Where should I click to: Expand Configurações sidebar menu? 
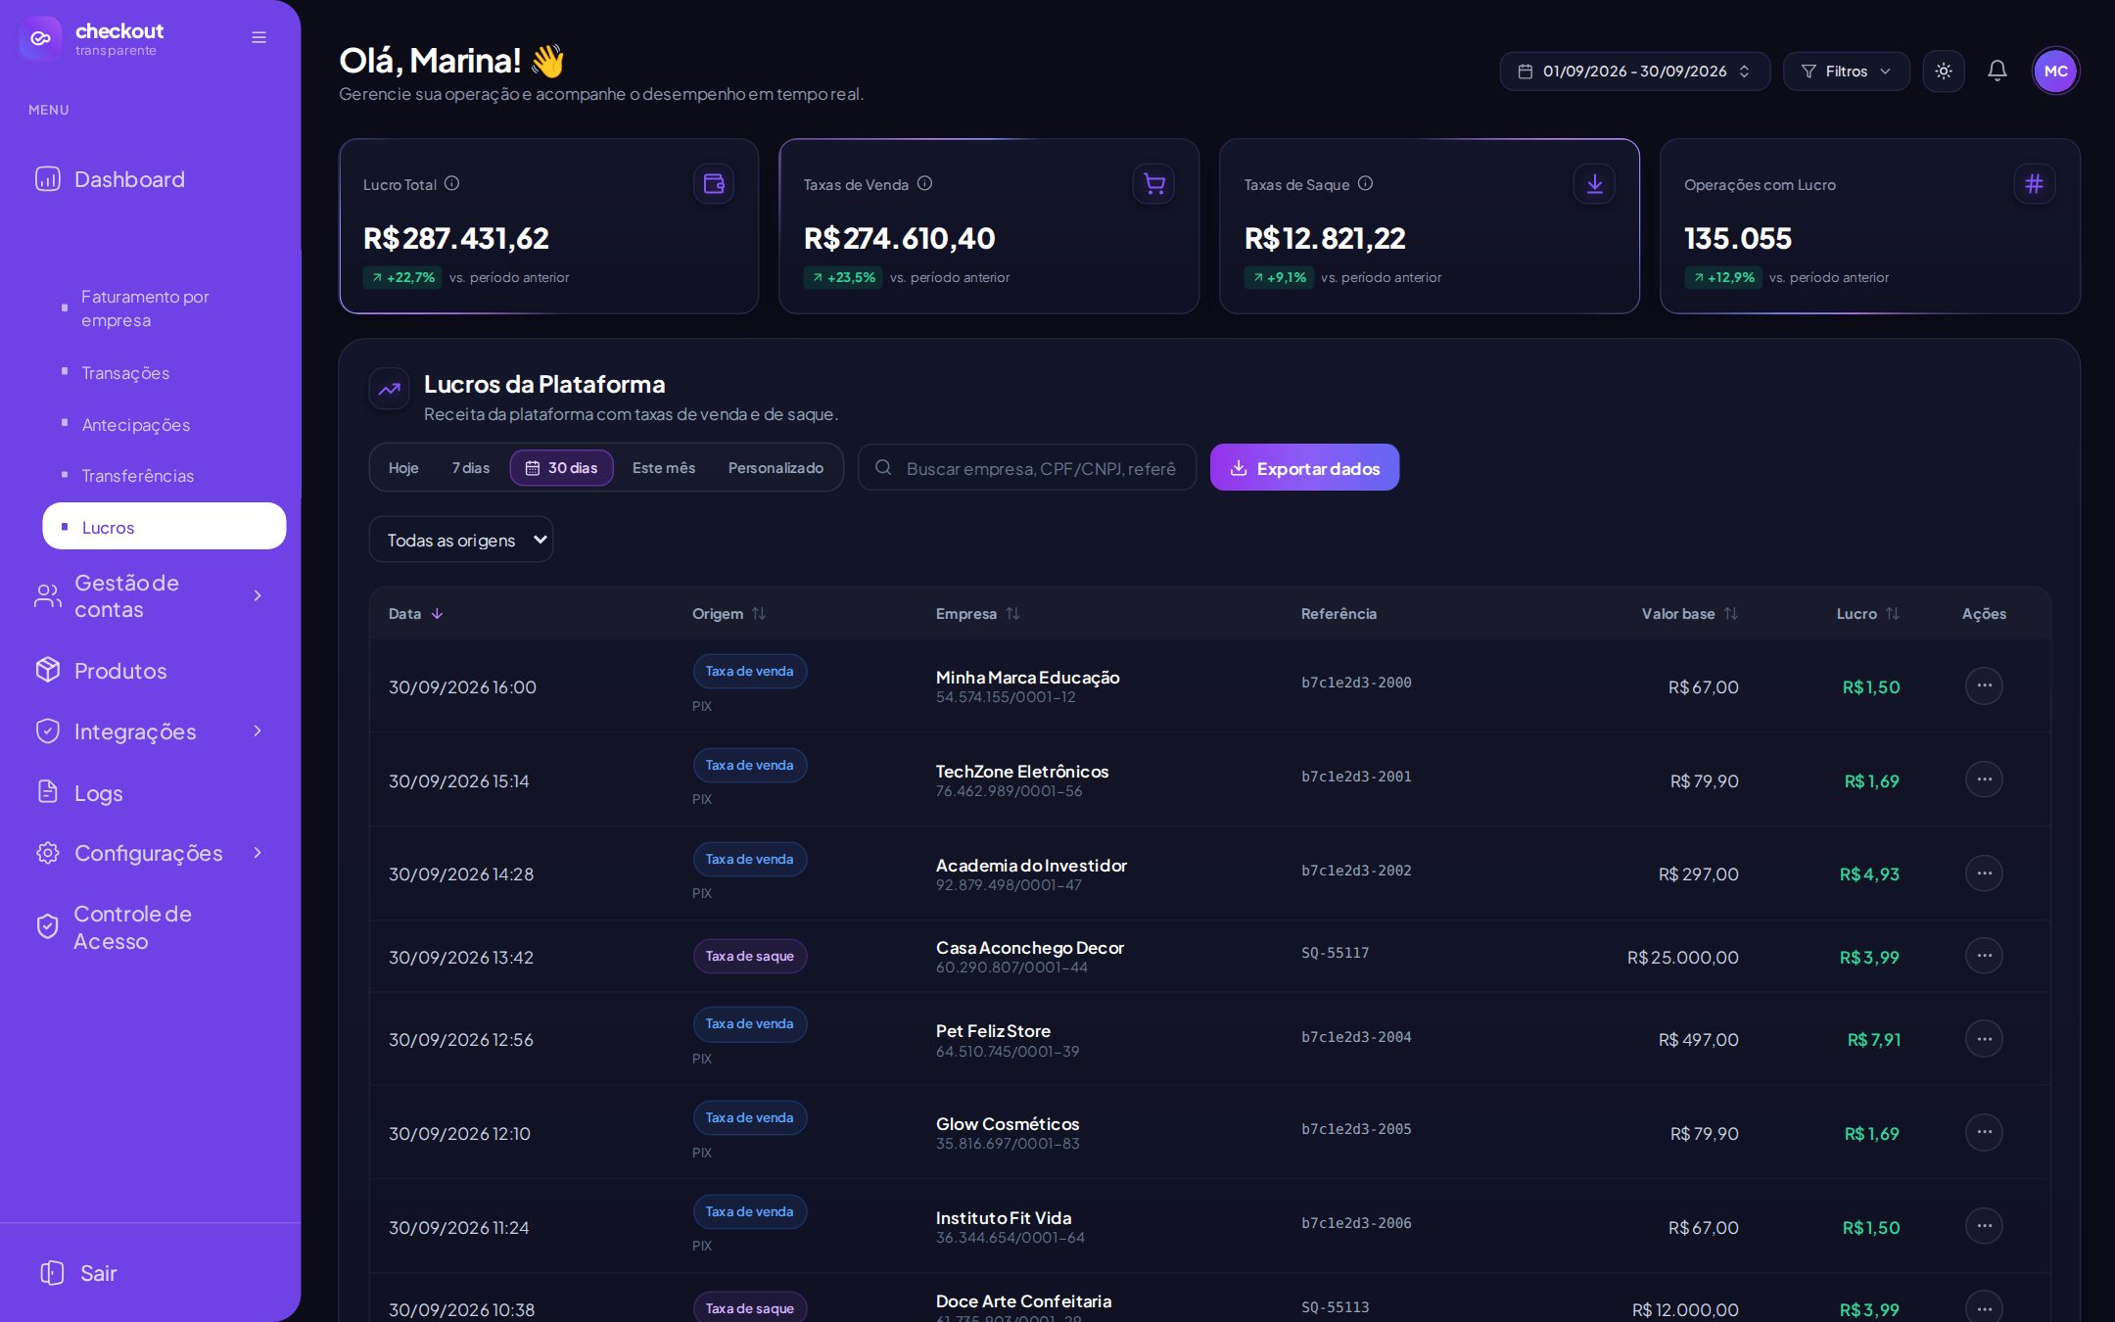(x=150, y=853)
